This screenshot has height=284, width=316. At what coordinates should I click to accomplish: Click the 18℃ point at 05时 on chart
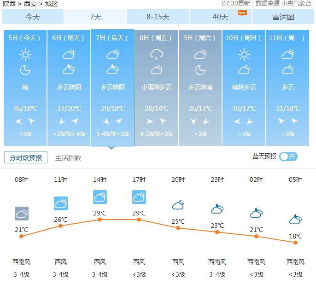295,243
